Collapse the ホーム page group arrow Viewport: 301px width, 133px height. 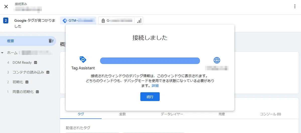[x=2, y=53]
